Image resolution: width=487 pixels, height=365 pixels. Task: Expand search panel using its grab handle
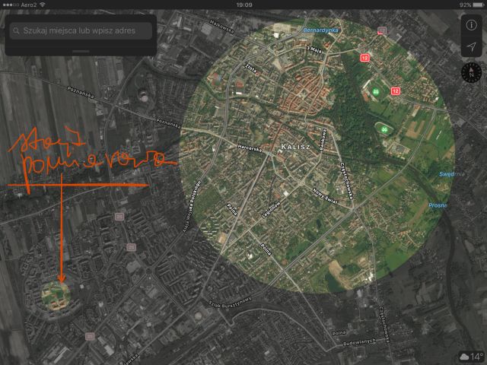[81, 51]
